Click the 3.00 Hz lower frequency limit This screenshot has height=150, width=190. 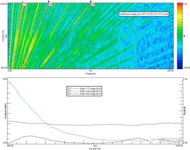tap(10, 71)
